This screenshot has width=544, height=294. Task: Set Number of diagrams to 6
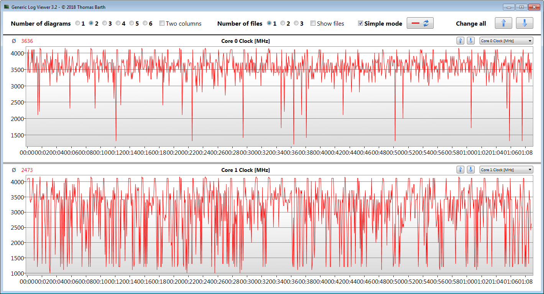pyautogui.click(x=145, y=23)
